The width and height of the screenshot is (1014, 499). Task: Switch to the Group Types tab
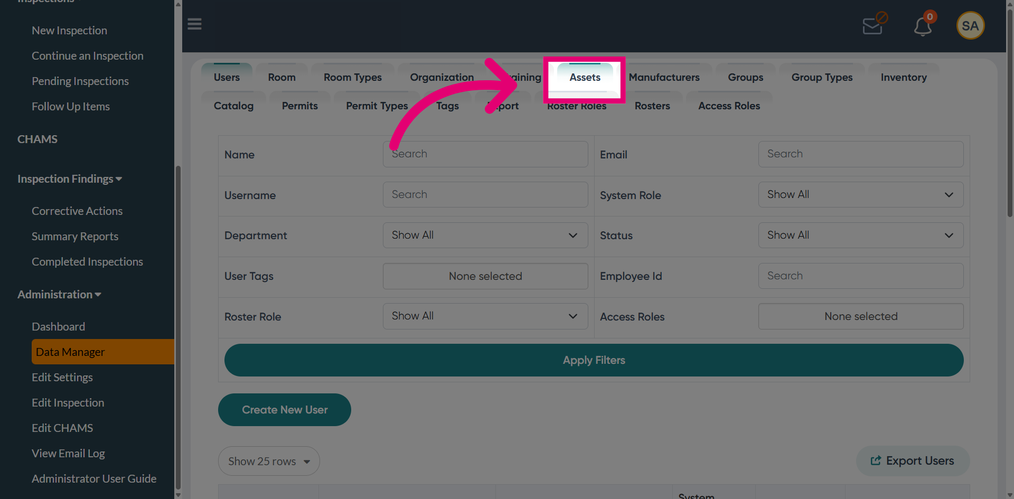822,77
